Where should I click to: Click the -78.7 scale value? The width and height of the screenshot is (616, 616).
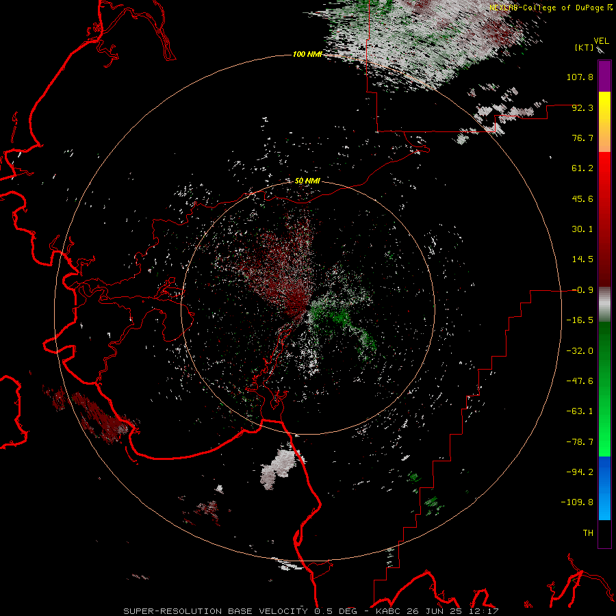coord(580,442)
